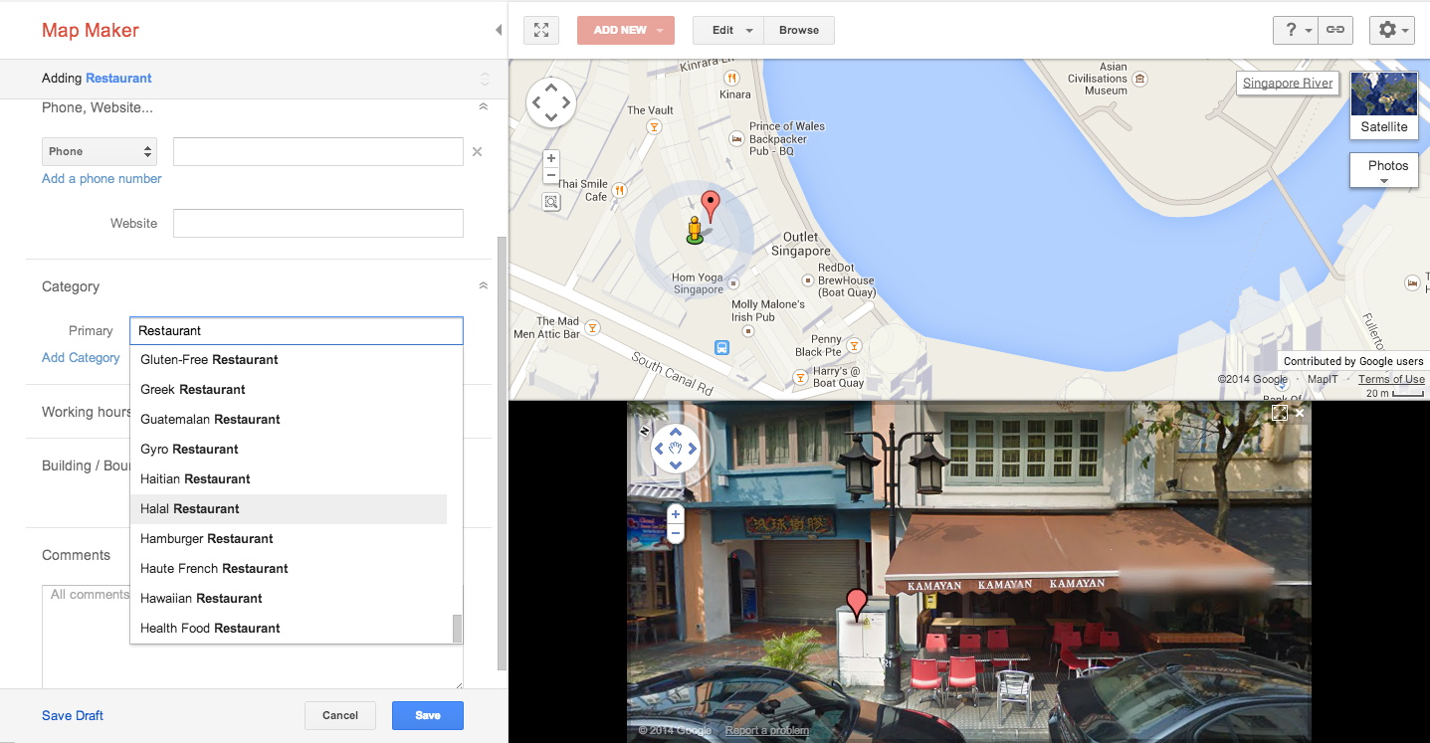
Task: Click The Vault bar icon
Action: (654, 126)
